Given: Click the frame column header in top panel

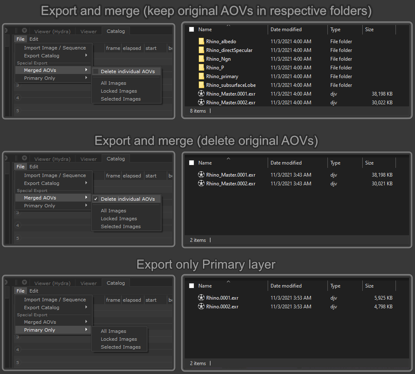Looking at the screenshot, I should [113, 48].
